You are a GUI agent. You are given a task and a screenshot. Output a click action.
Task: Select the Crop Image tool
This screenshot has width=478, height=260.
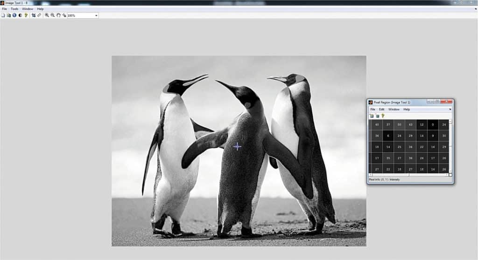(x=34, y=15)
